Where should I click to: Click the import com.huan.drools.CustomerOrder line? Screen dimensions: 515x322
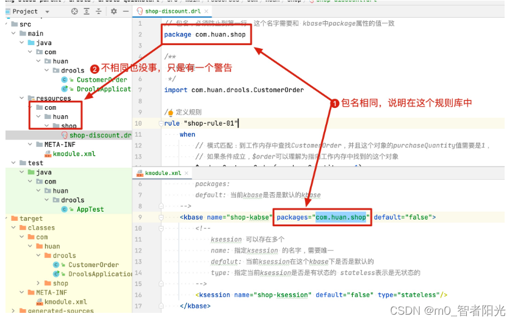pos(234,90)
